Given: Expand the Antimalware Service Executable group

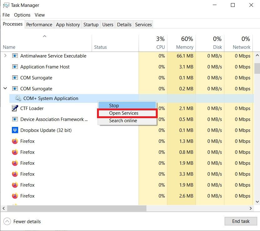Looking at the screenshot, I should (5, 56).
